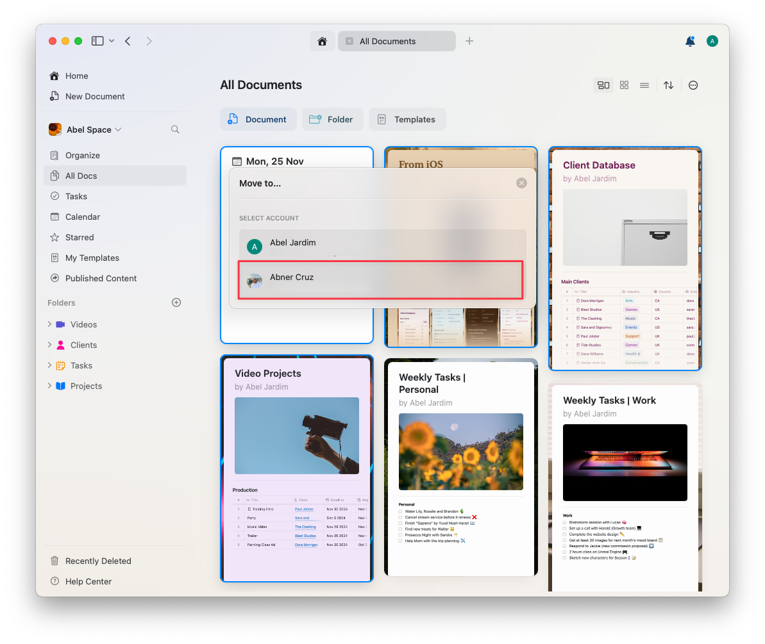This screenshot has width=765, height=644.
Task: Close the Move to dialog
Action: (521, 183)
